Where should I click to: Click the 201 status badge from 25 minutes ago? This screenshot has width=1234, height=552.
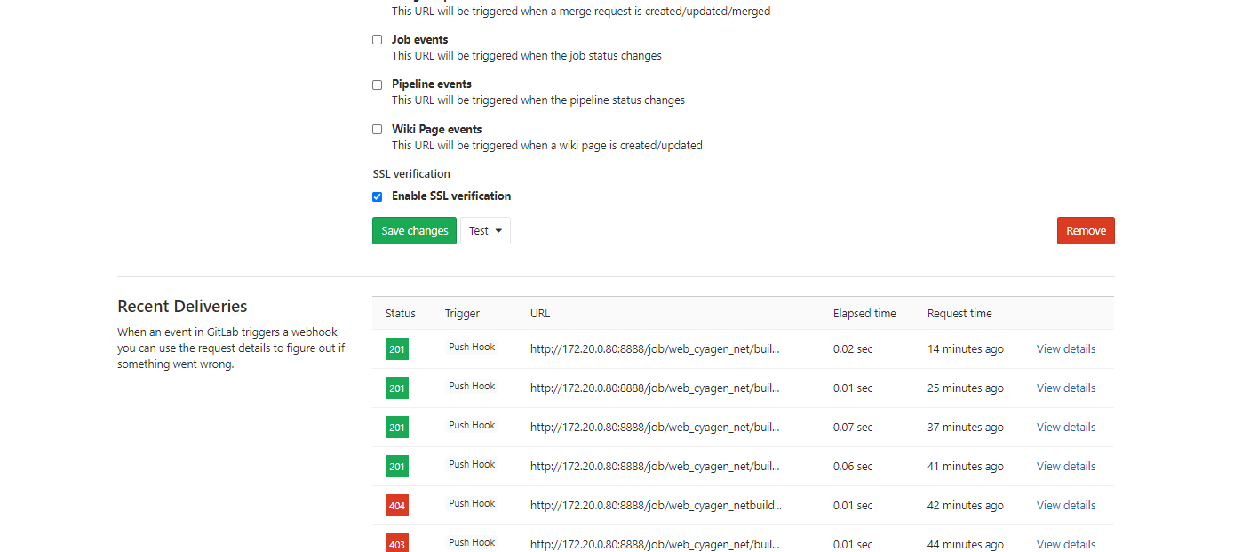pyautogui.click(x=397, y=388)
